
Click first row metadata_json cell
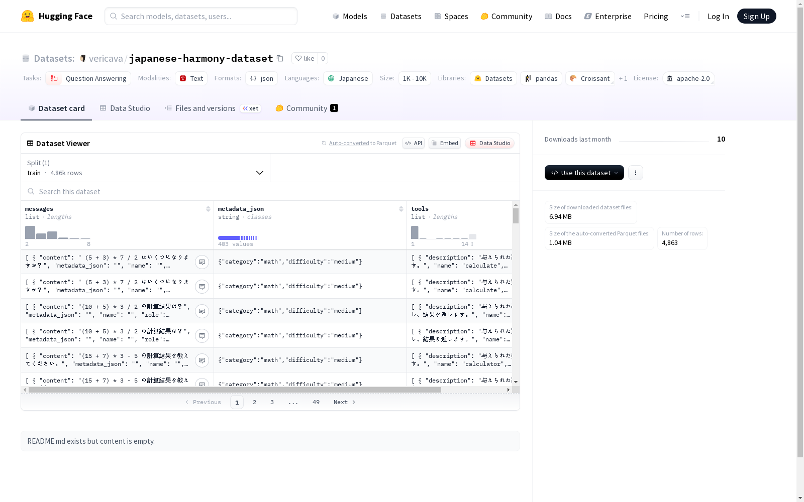point(310,262)
